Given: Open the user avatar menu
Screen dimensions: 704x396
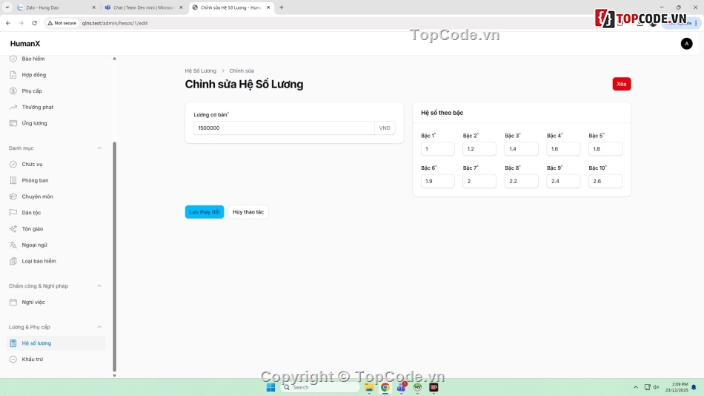Looking at the screenshot, I should pyautogui.click(x=686, y=44).
